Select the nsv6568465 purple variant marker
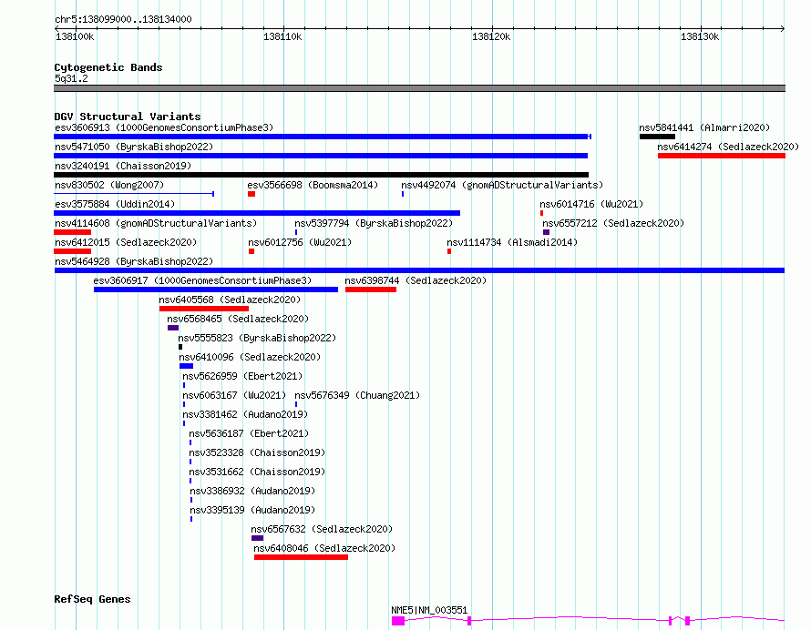 (x=173, y=328)
